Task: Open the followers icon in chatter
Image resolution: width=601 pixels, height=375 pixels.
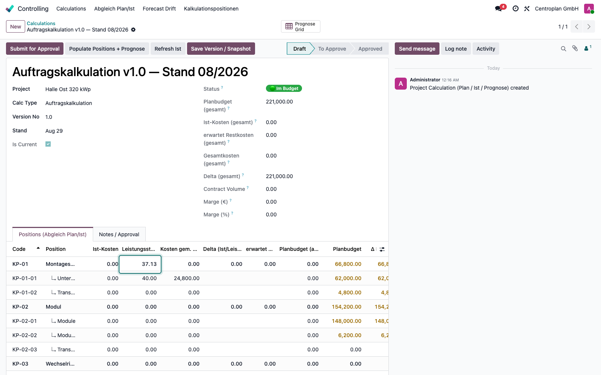Action: pyautogui.click(x=587, y=48)
